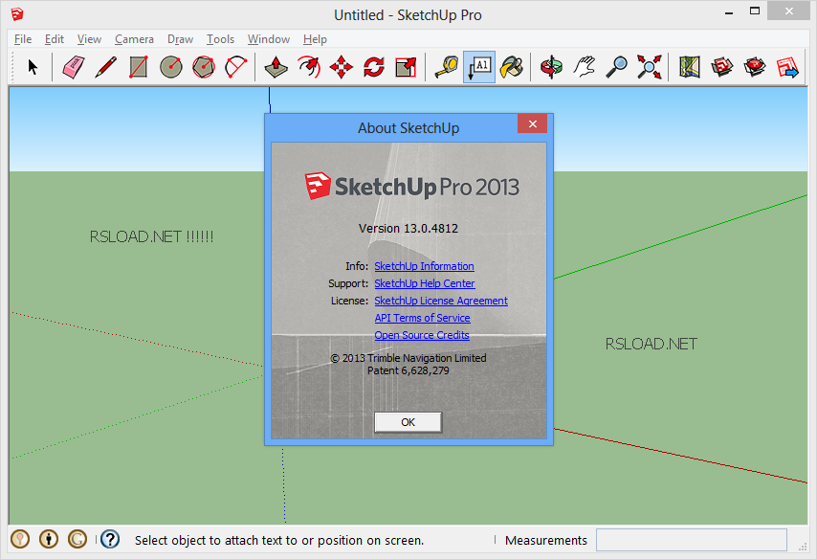The height and width of the screenshot is (560, 817).
Task: Click SketchUp app icon in title bar
Action: point(17,14)
